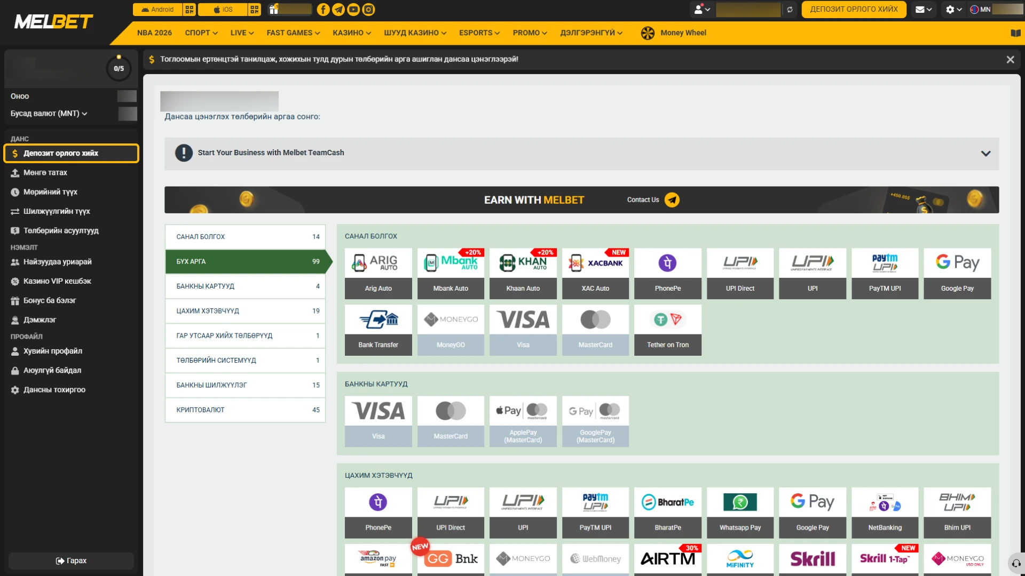Select БАНКНЫ КАРТУУД category tab
The image size is (1025, 576).
[246, 286]
